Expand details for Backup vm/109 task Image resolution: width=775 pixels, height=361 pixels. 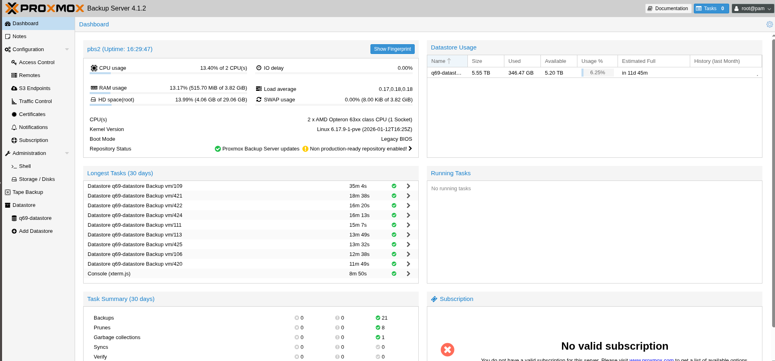point(408,186)
